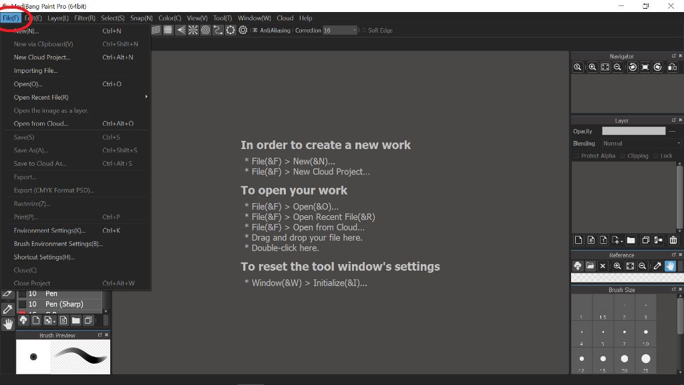
Task: Duplicate layer icon in Layer panel
Action: (x=646, y=240)
